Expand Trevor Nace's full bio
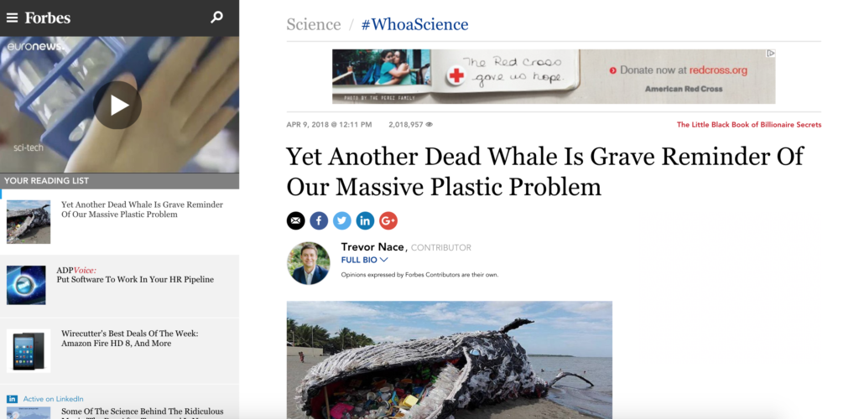This screenshot has height=419, width=859. [x=364, y=260]
